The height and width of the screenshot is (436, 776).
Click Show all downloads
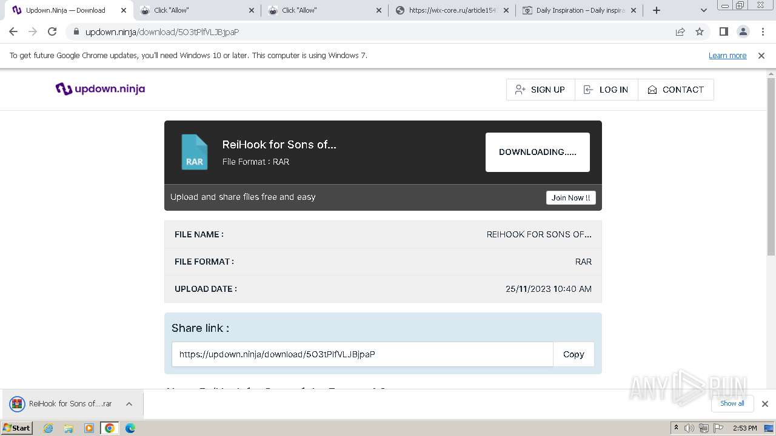pos(732,403)
